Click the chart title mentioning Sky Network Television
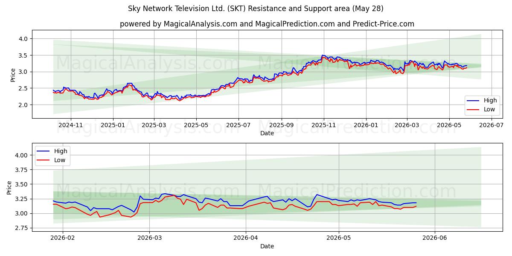Image resolution: width=512 pixels, height=256 pixels. 256,9
